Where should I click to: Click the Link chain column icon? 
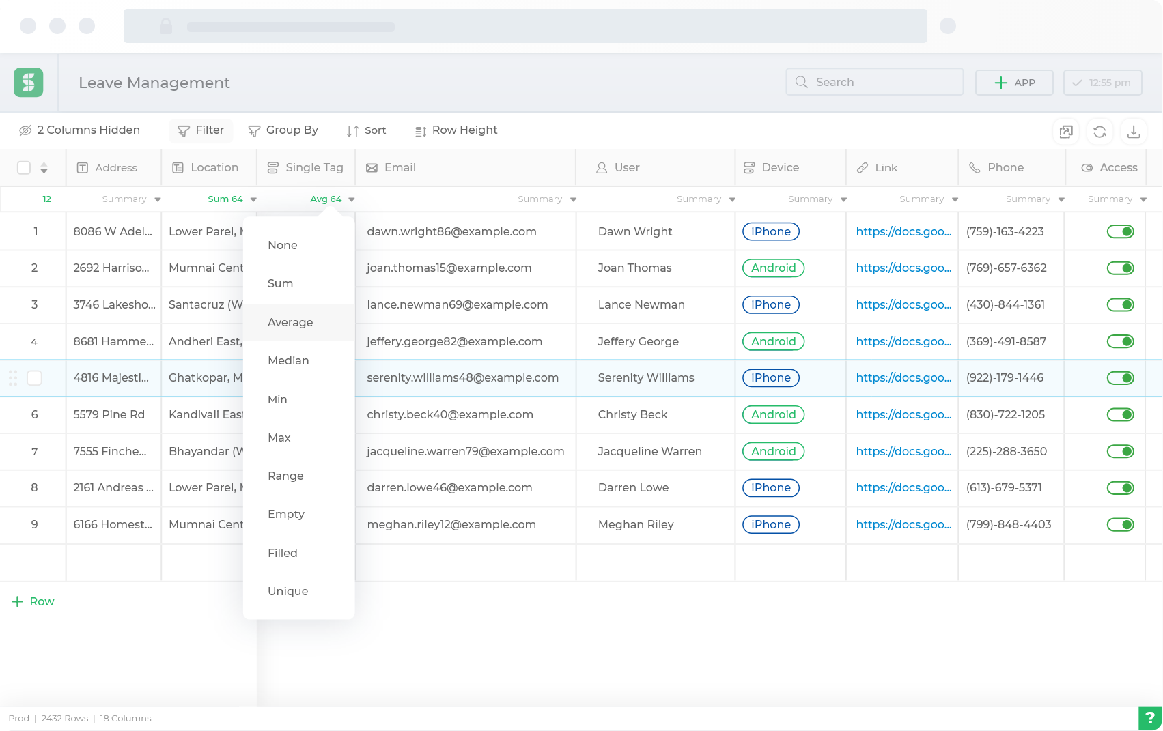[x=863, y=168]
